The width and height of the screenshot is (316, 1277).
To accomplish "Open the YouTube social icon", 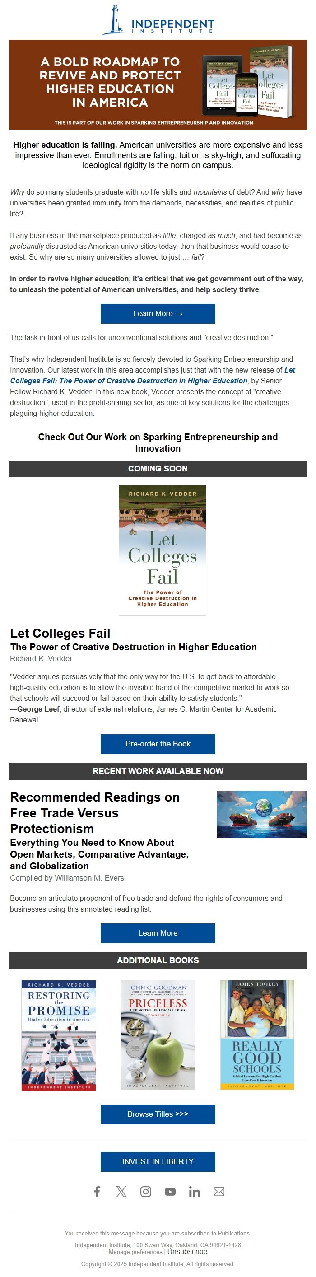I will click(170, 1192).
